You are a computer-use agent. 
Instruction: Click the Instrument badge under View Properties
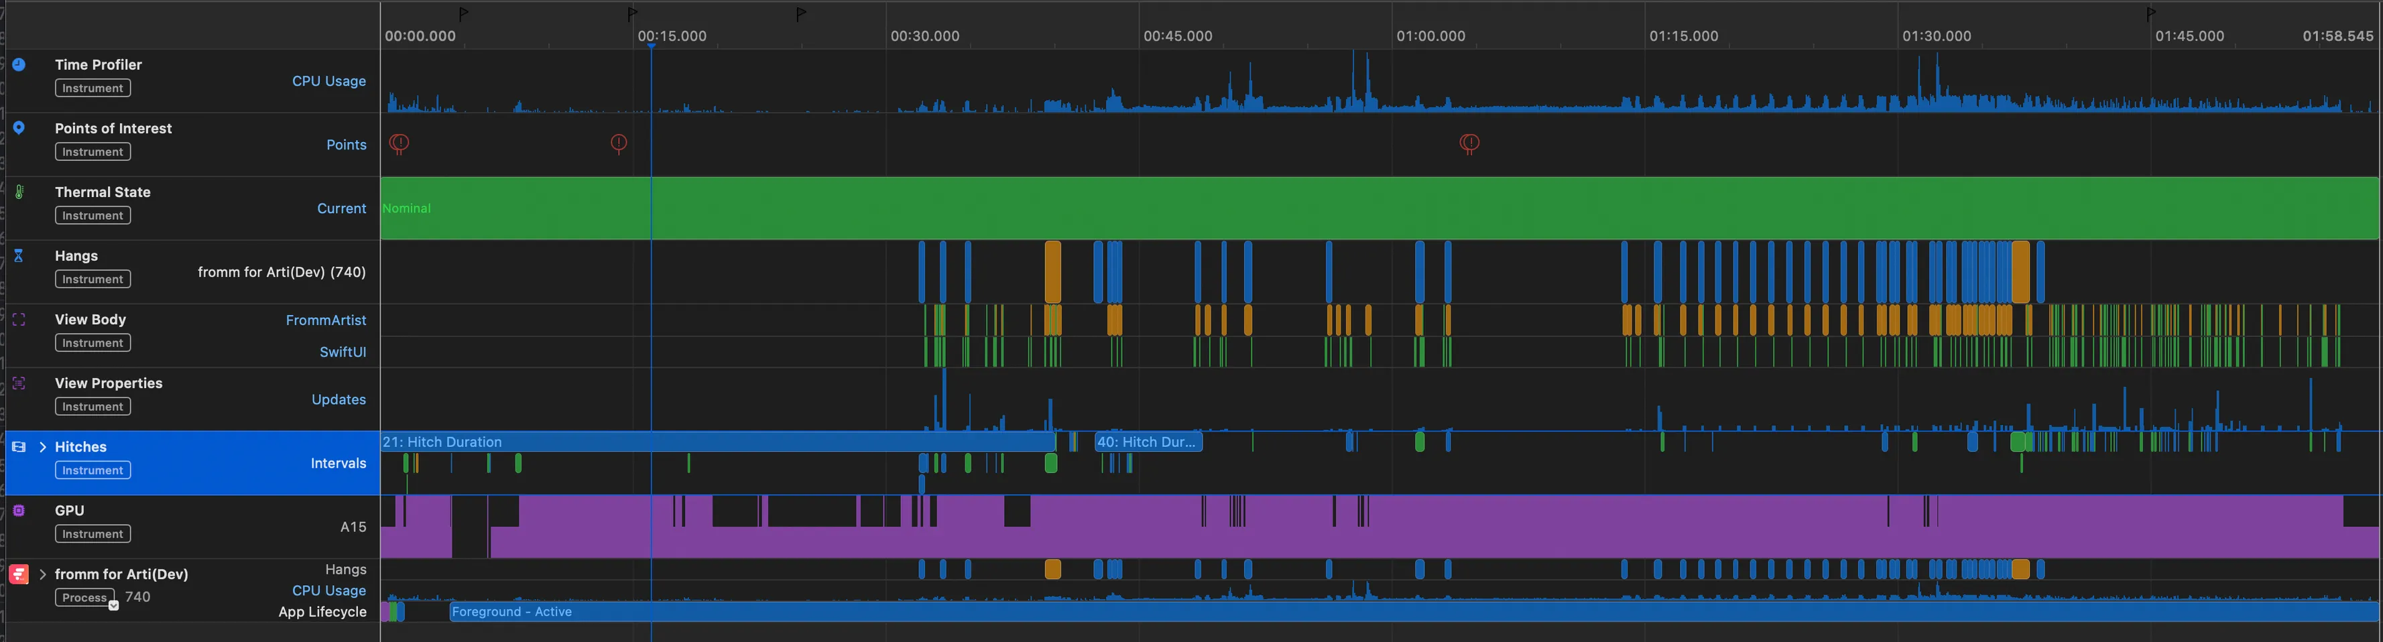point(93,407)
